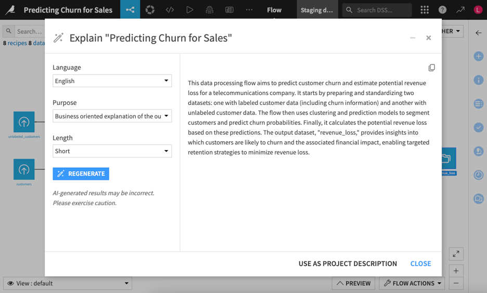
Task: Expand the Language dropdown
Action: pos(112,81)
